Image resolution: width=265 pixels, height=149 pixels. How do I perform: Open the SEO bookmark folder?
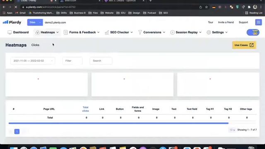point(164,13)
